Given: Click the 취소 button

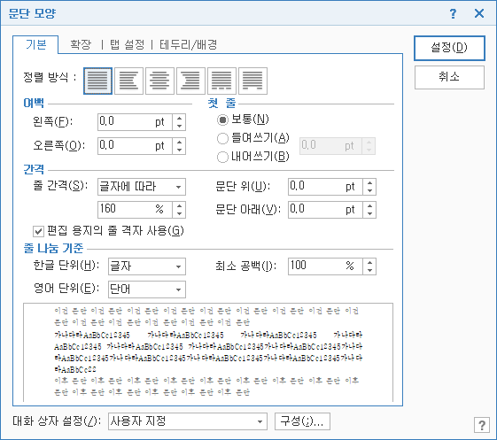Looking at the screenshot, I should point(449,77).
